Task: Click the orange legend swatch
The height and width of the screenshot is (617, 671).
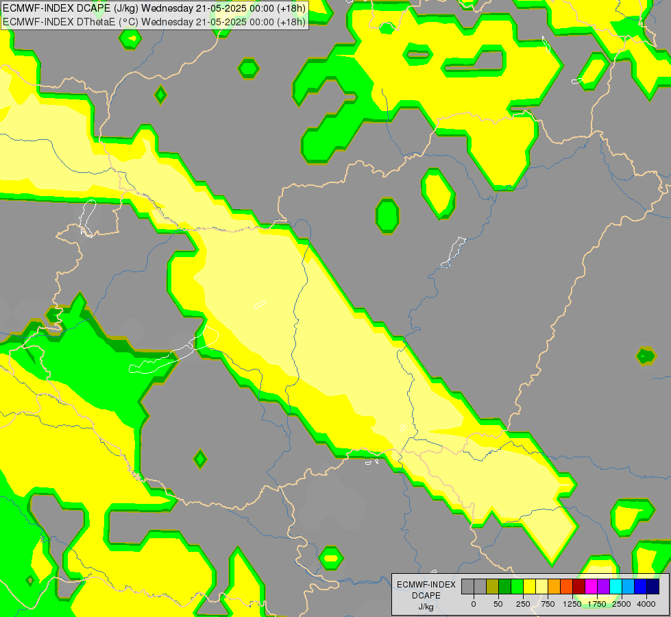Action: 554,587
